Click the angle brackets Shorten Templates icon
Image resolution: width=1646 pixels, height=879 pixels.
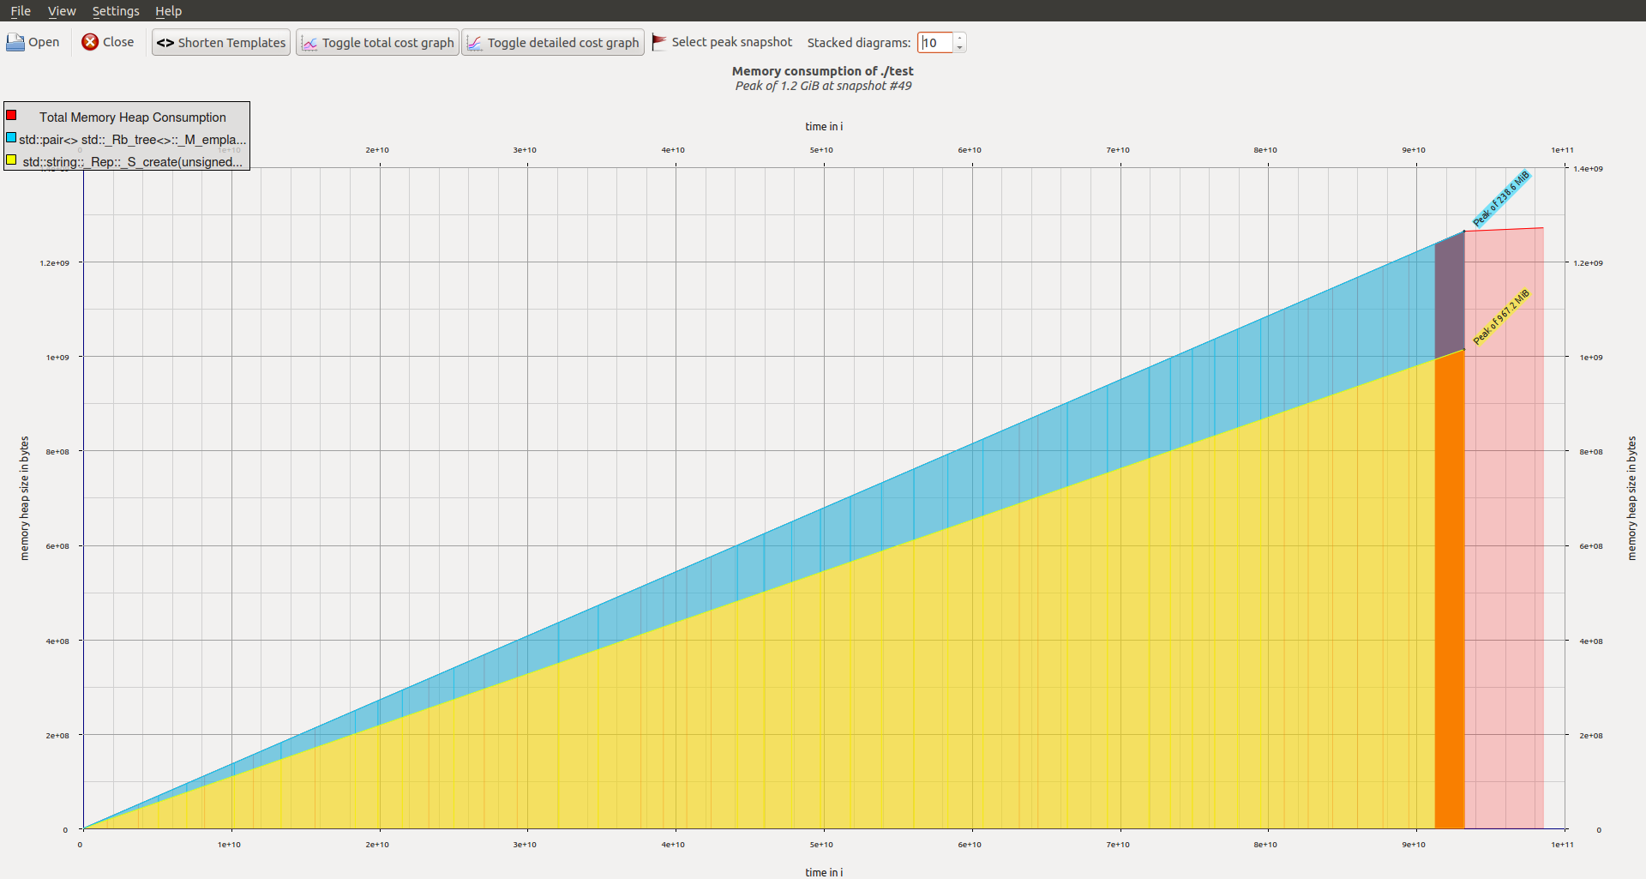coord(165,43)
